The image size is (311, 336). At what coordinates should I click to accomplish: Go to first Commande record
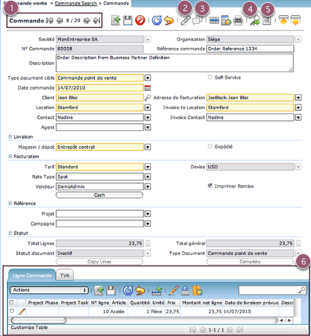coord(50,21)
